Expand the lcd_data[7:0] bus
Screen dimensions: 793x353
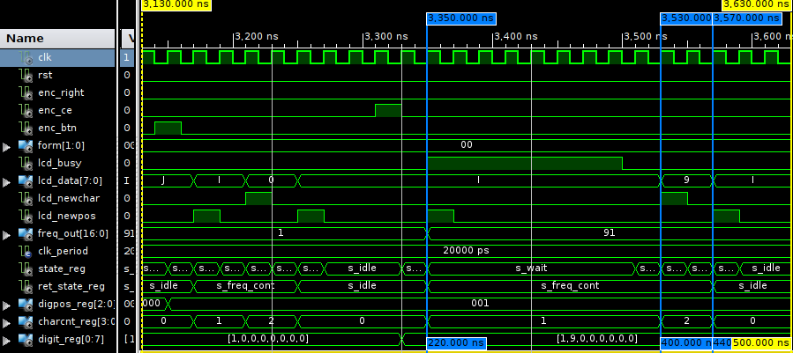(8, 180)
